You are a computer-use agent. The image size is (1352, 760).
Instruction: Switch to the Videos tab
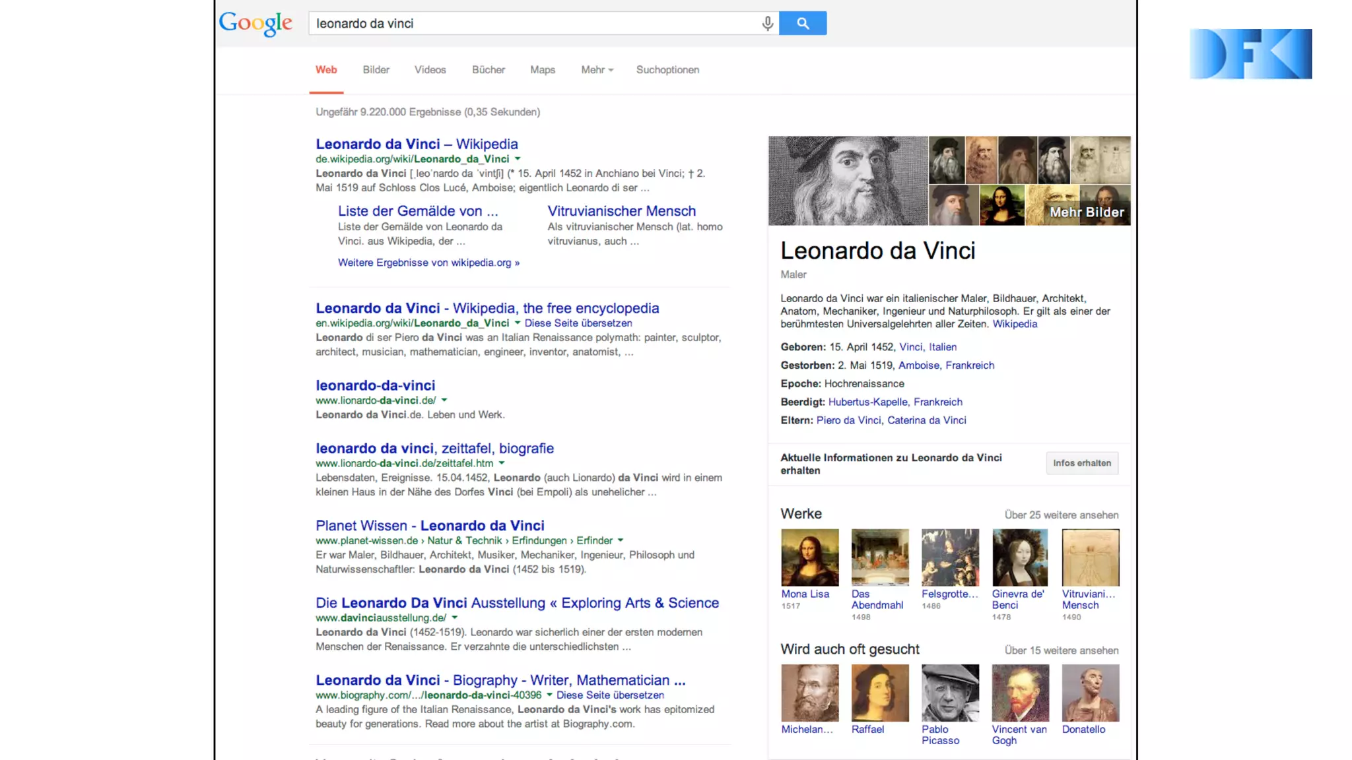point(430,70)
